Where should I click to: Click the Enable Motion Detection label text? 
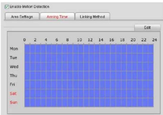pyautogui.click(x=29, y=7)
